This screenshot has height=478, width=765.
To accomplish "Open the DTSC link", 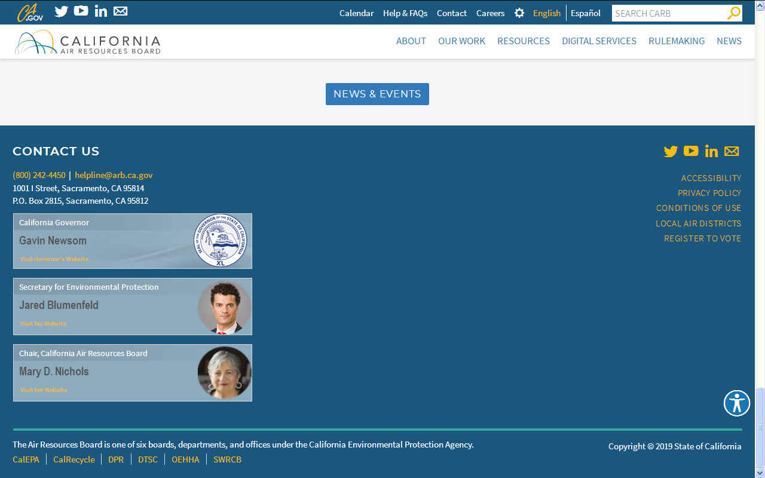I will pos(148,459).
